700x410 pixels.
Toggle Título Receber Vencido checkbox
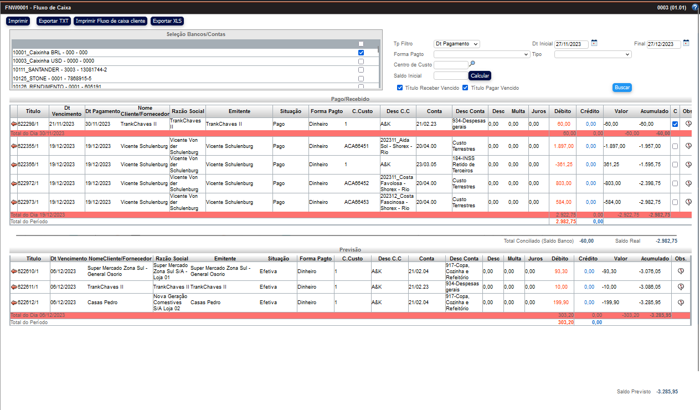click(x=400, y=88)
